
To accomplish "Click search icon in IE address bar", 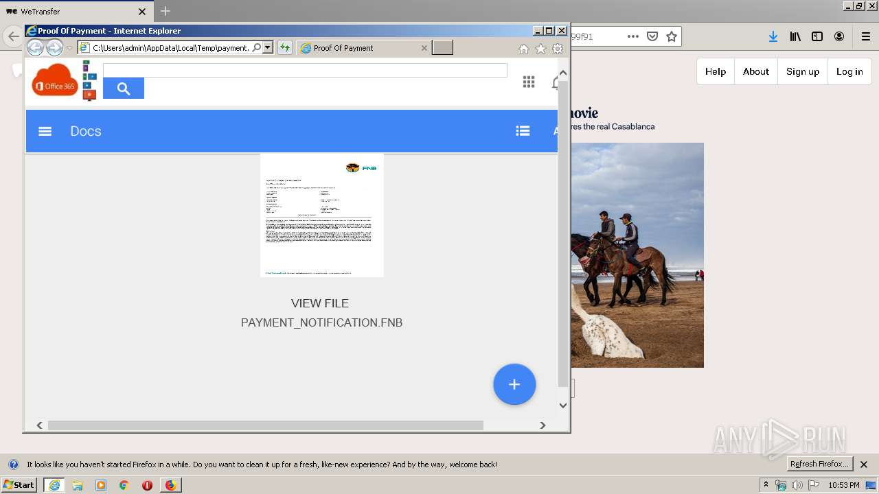I will point(257,47).
